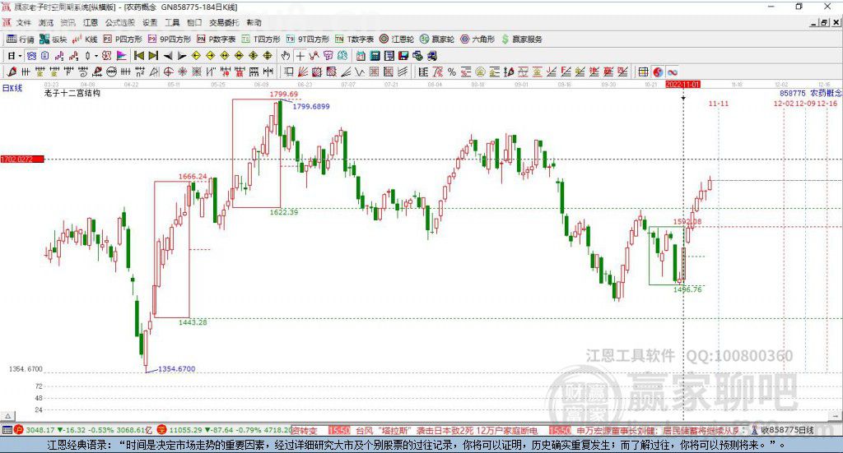843x453 pixels.
Task: Click the grid table icon near yin-yang
Action: [x=643, y=72]
